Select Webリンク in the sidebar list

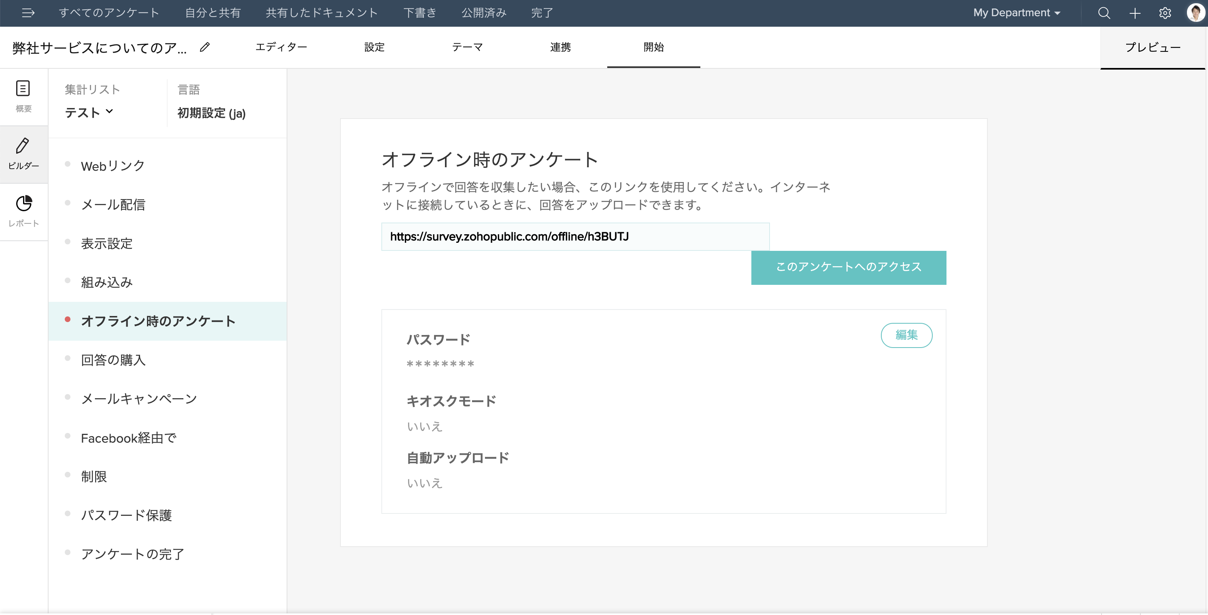tap(113, 166)
